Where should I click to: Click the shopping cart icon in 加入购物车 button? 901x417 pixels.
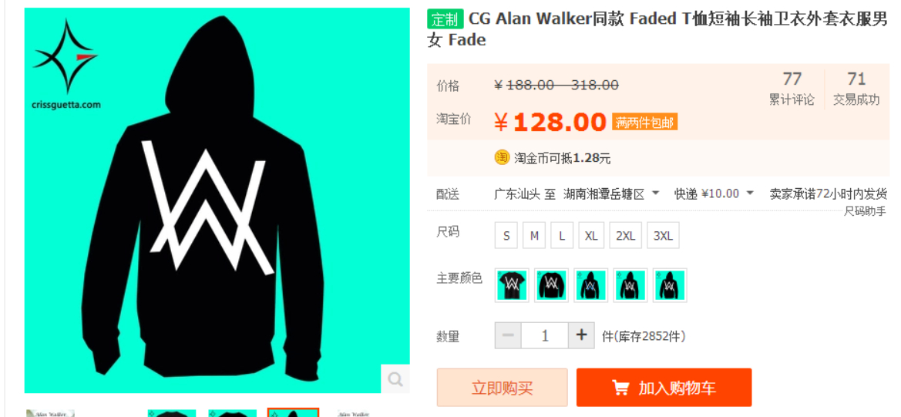[620, 388]
